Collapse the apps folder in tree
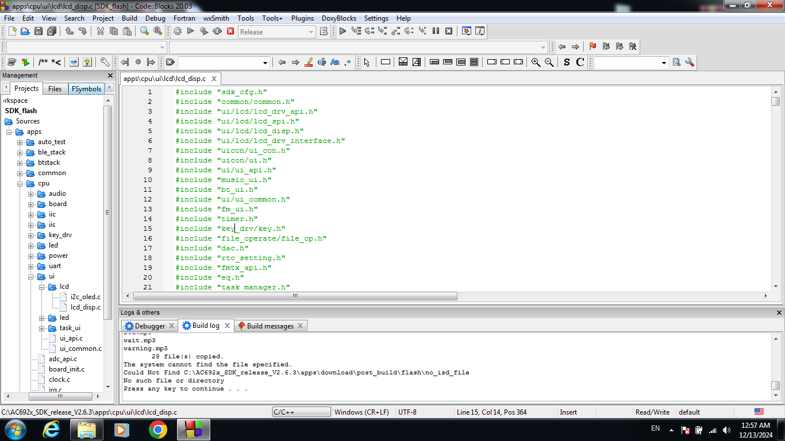Viewport: 785px width, 441px height. click(9, 131)
